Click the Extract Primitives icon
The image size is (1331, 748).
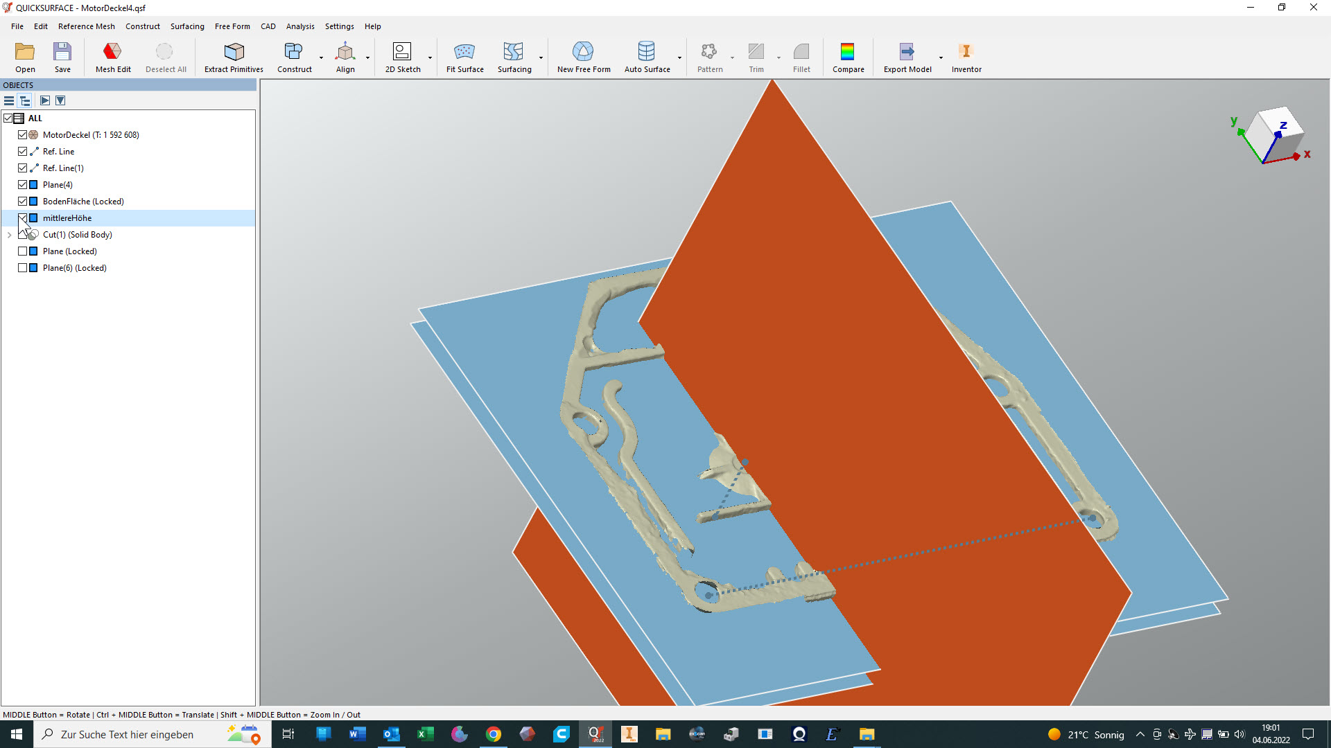pos(234,57)
